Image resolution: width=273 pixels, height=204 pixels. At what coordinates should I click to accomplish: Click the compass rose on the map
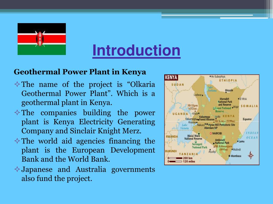pos(251,155)
